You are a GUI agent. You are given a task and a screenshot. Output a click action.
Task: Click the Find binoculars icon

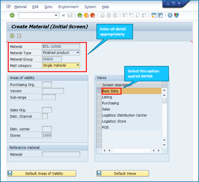[x=109, y=15]
